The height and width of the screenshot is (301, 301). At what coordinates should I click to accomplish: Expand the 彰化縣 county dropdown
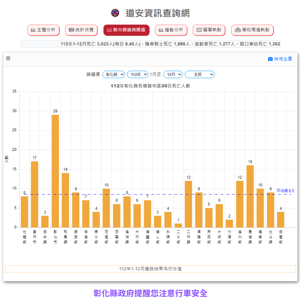coord(114,74)
